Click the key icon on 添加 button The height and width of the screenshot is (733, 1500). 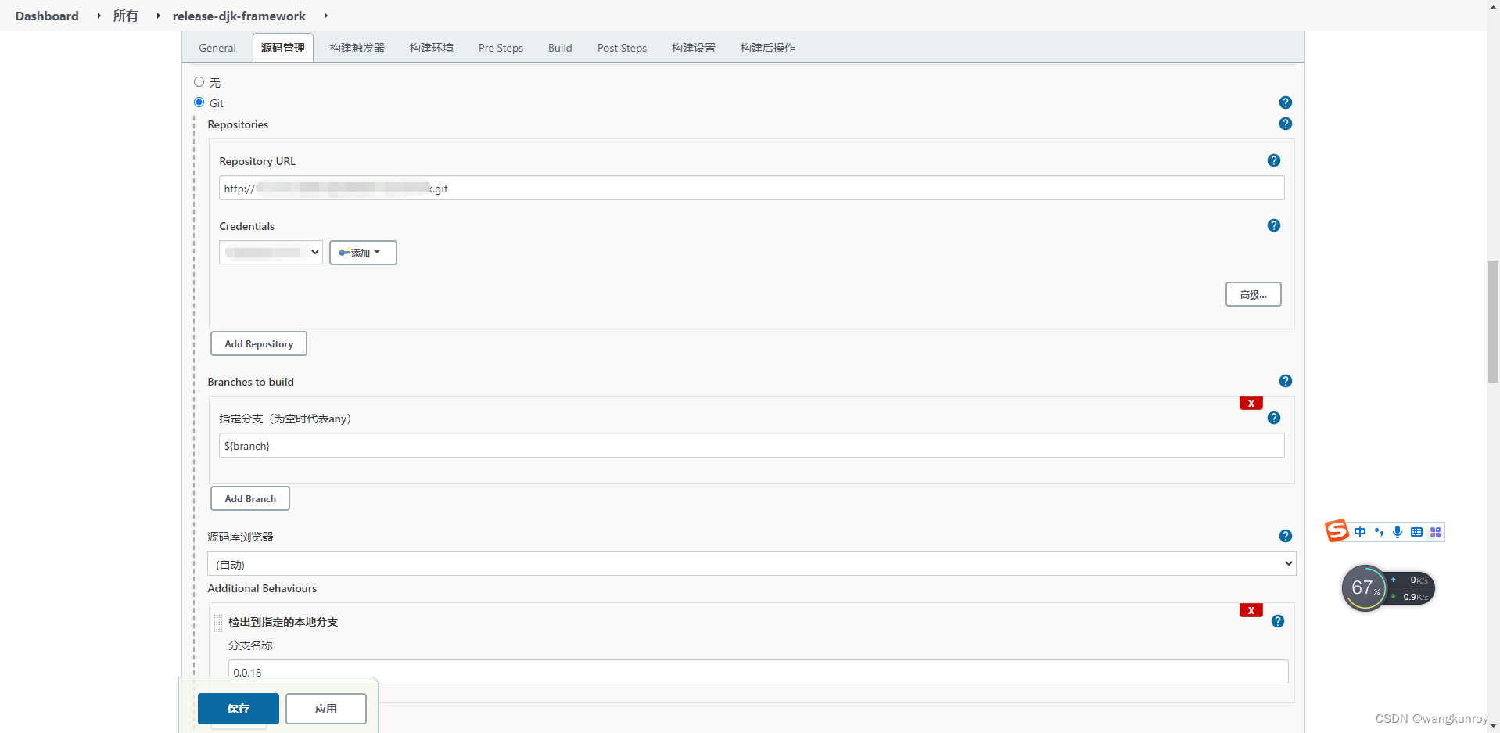click(x=344, y=253)
